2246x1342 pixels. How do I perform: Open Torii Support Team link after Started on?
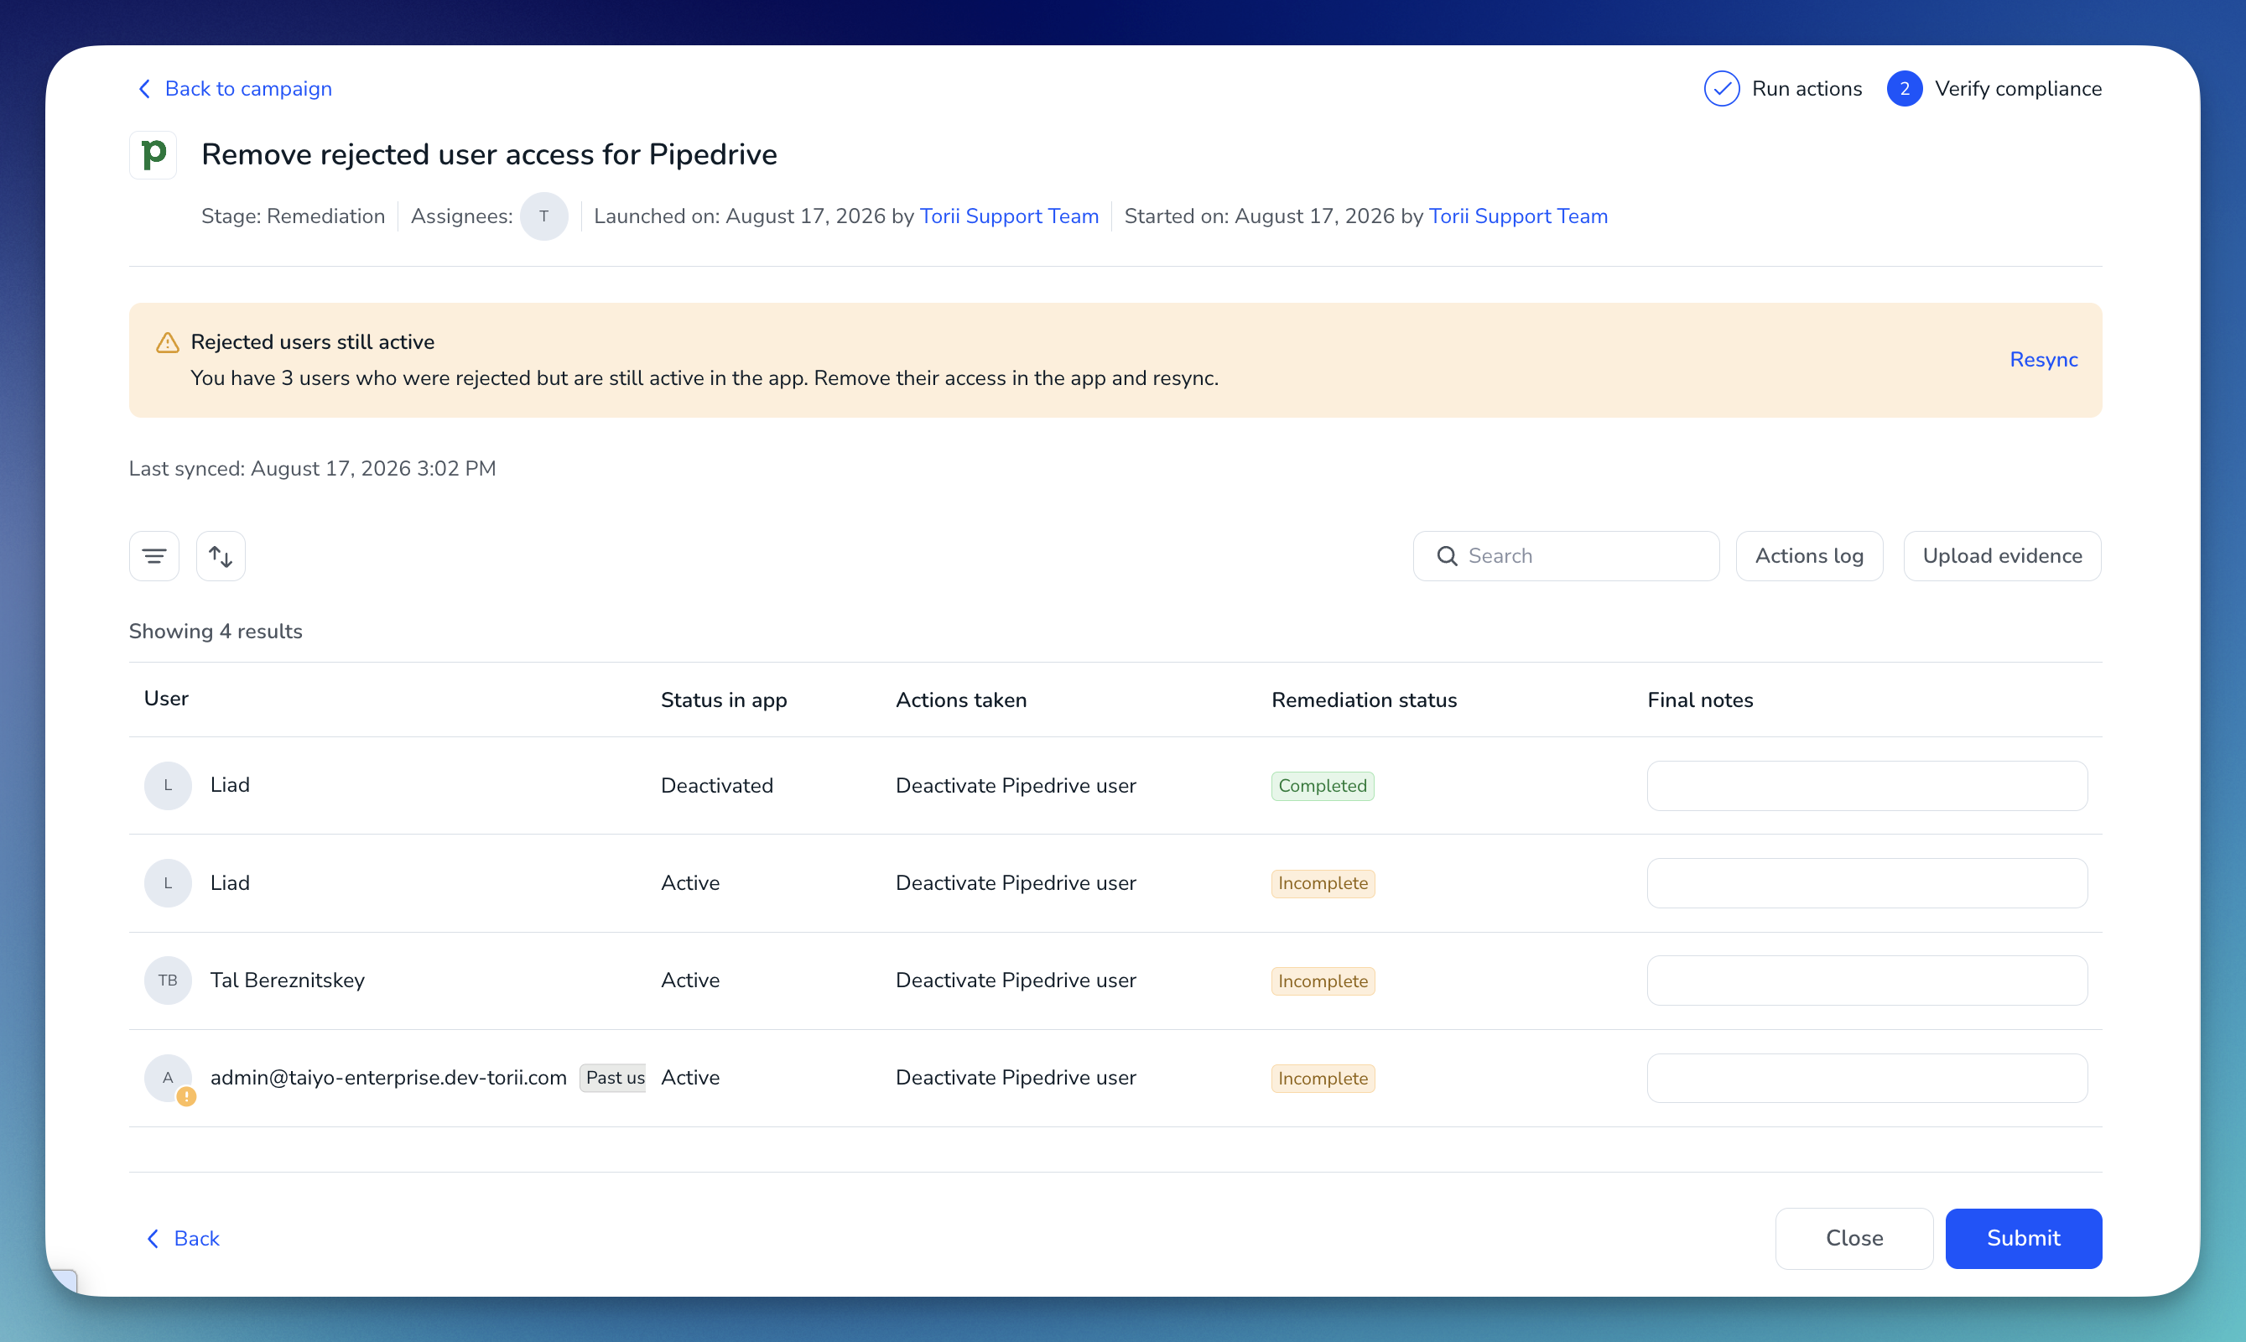click(1518, 216)
